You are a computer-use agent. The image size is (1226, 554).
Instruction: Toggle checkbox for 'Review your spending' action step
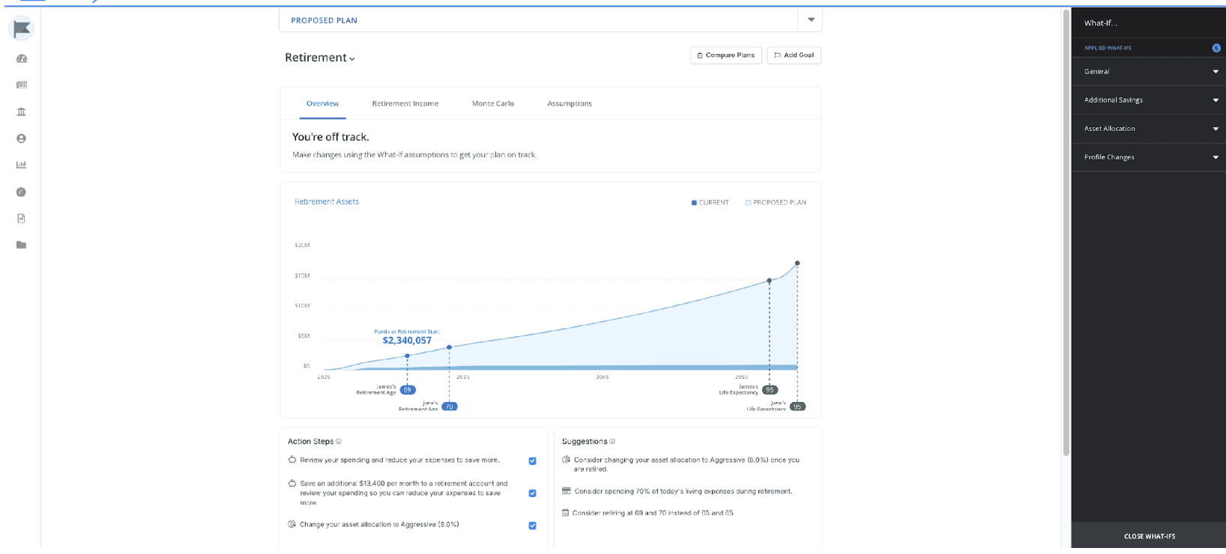point(532,461)
